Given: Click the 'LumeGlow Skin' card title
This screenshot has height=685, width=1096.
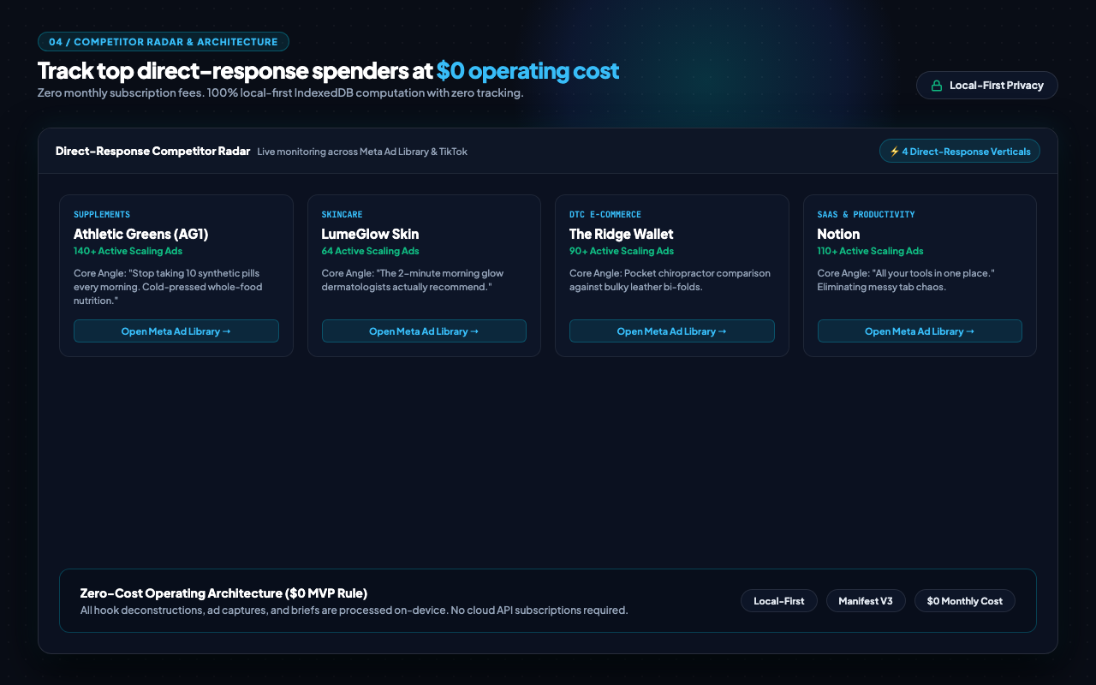Looking at the screenshot, I should [371, 234].
